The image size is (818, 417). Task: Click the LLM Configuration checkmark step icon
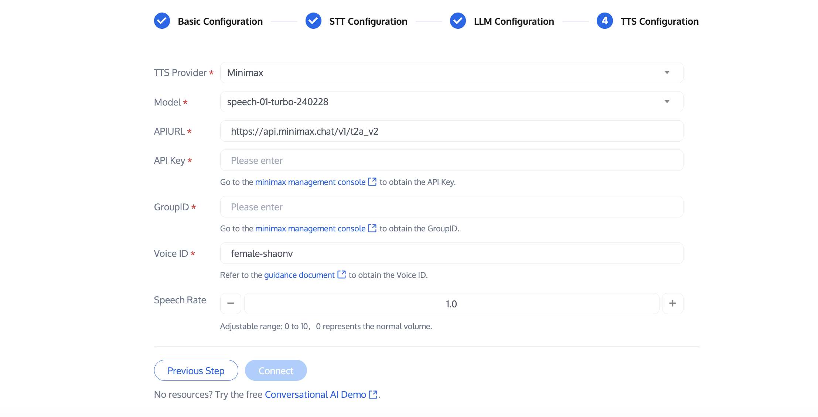[458, 21]
